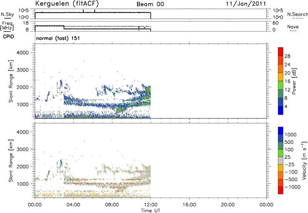Click the "16" power colorbar label

287,82
